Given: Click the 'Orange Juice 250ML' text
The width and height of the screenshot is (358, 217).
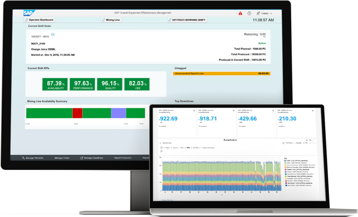Looking at the screenshot, I should pyautogui.click(x=43, y=49).
